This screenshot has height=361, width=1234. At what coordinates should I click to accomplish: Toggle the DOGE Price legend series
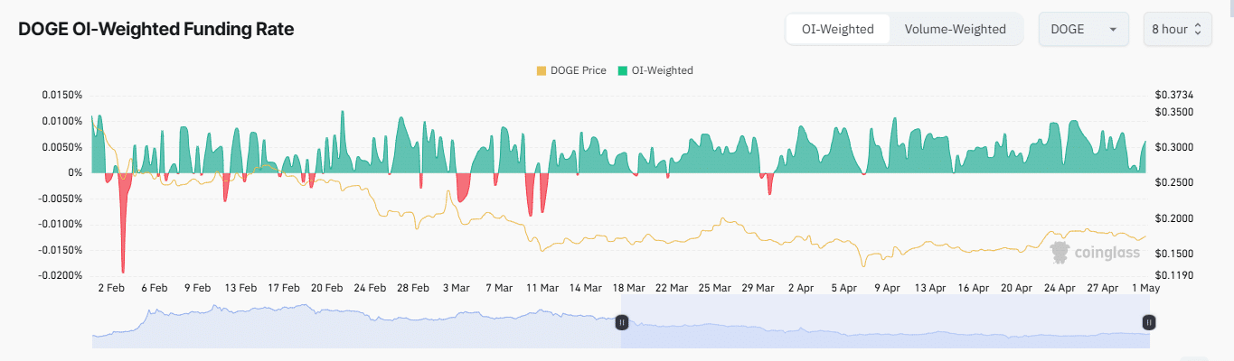(571, 70)
